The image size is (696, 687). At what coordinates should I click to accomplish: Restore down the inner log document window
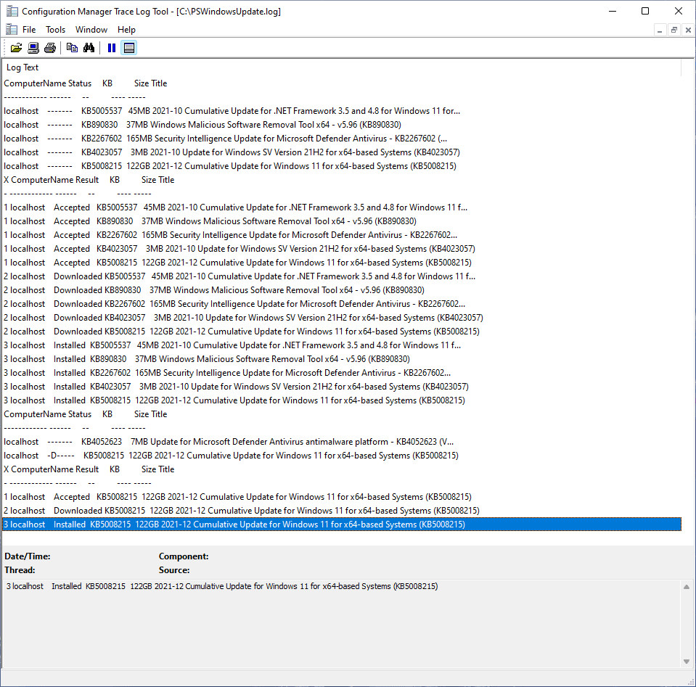point(674,30)
